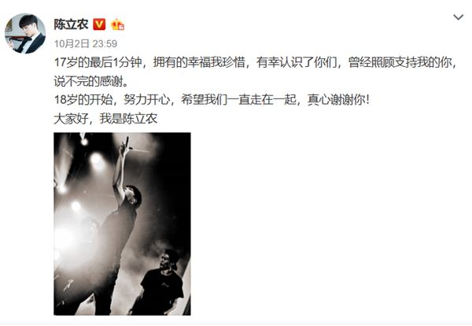Click the orange V verified badge
This screenshot has width=472, height=326.
[x=99, y=24]
